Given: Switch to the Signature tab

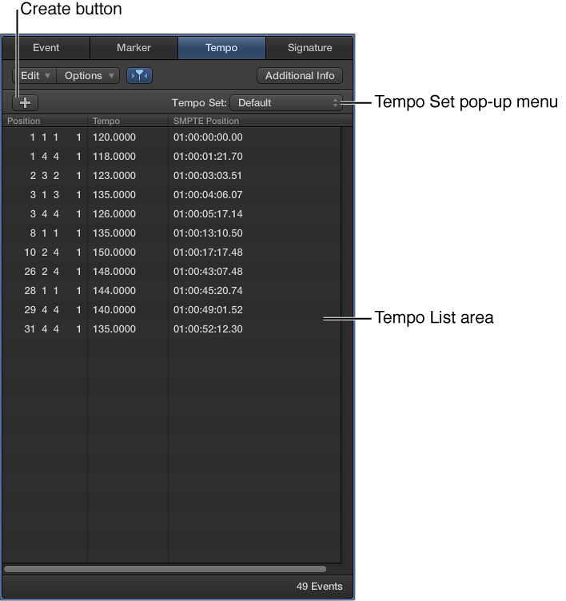Looking at the screenshot, I should [x=309, y=48].
